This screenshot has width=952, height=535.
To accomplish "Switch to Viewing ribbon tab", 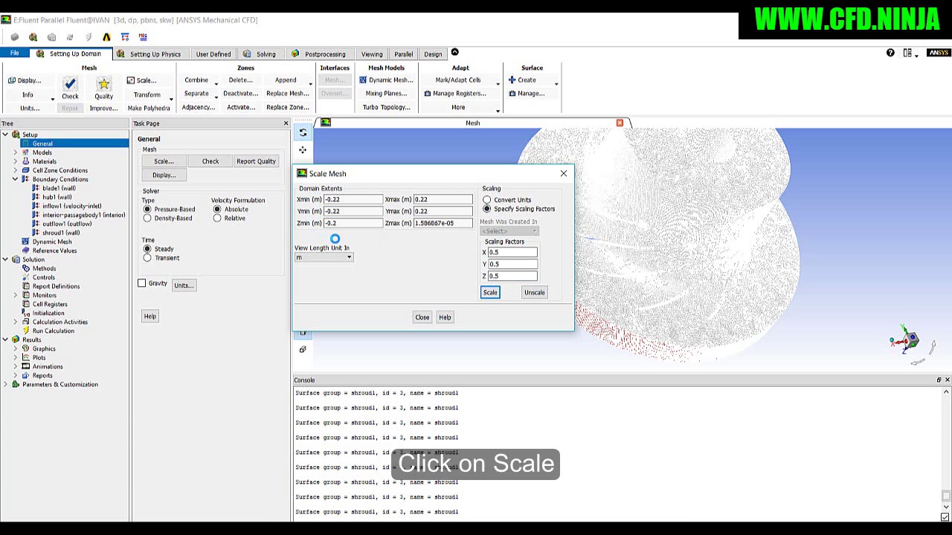I will (x=371, y=53).
